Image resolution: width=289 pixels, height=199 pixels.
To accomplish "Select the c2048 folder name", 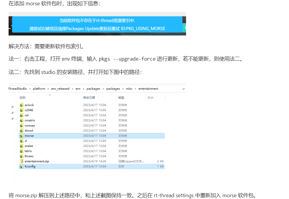I will pos(29,110).
